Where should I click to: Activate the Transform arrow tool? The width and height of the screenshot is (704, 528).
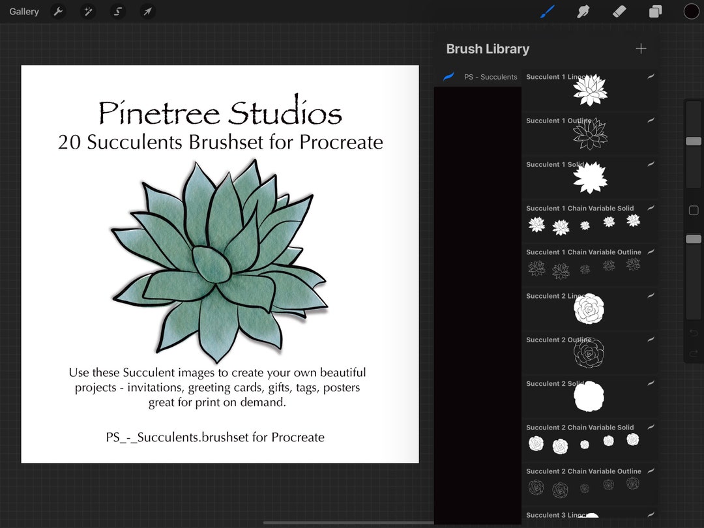(x=147, y=12)
